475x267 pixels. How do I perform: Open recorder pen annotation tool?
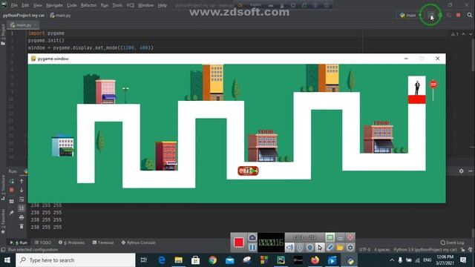pos(330,247)
